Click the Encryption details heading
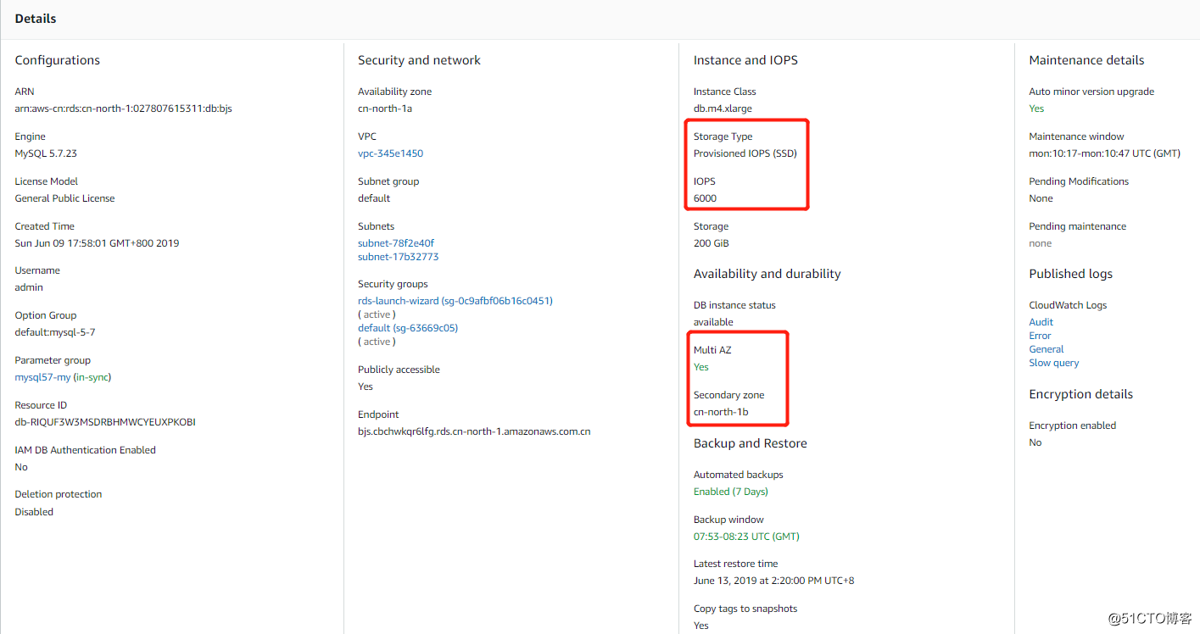Screen dimensions: 1200x634 [1081, 394]
